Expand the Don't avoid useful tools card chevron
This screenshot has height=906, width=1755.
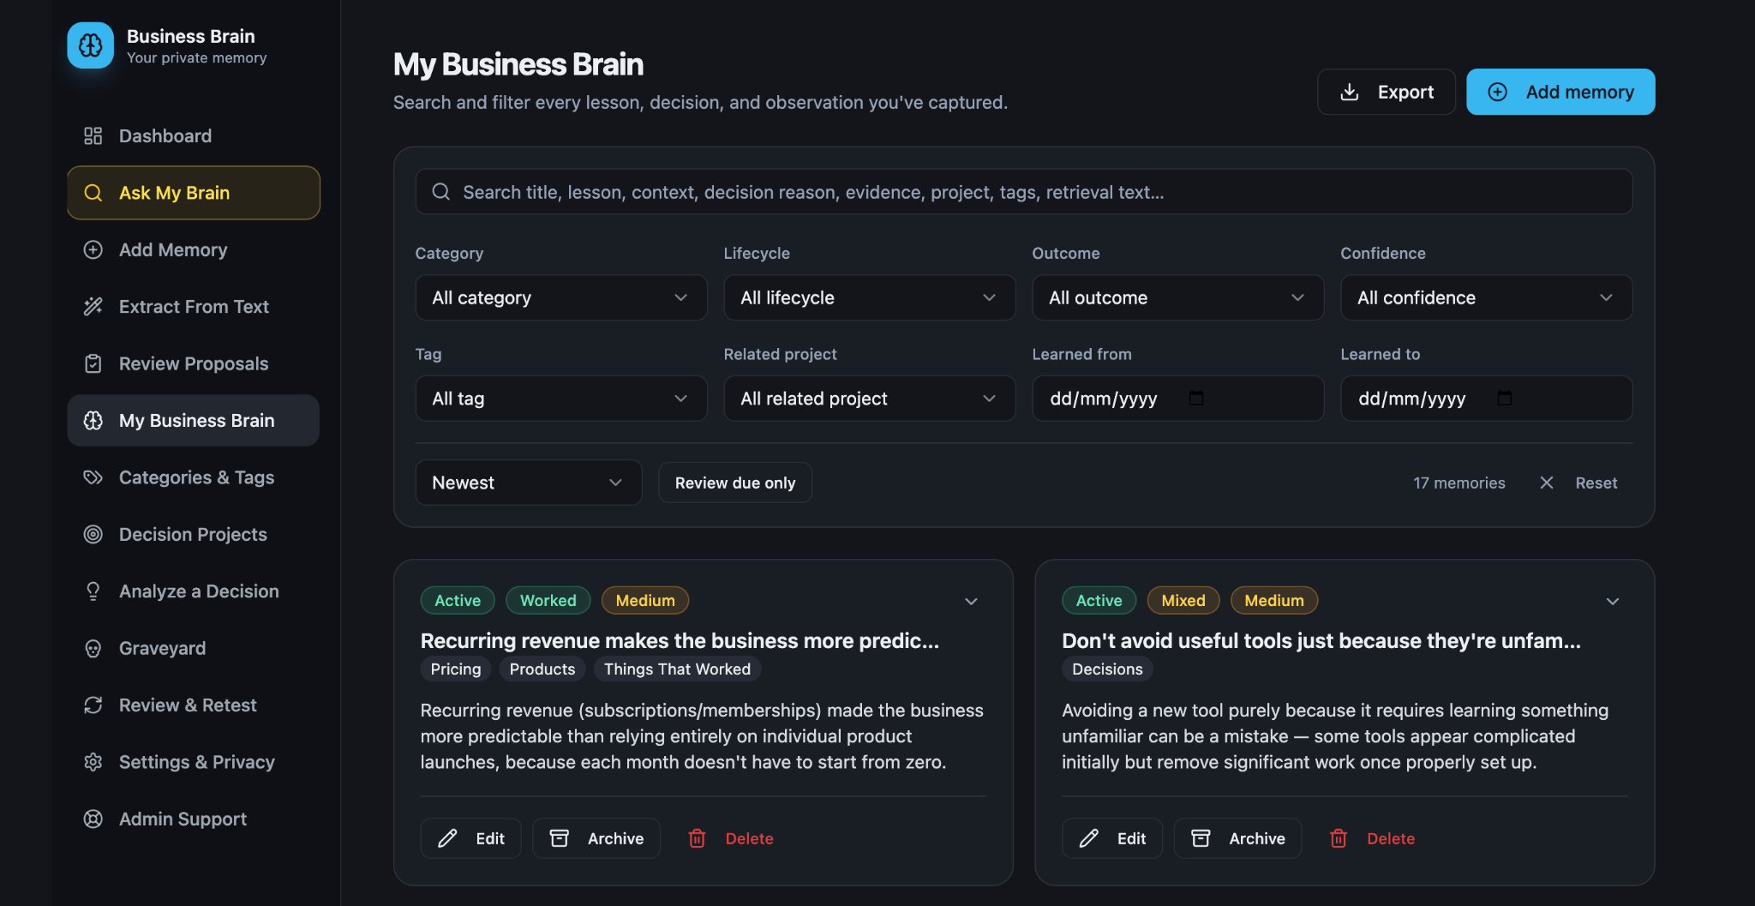1613,601
